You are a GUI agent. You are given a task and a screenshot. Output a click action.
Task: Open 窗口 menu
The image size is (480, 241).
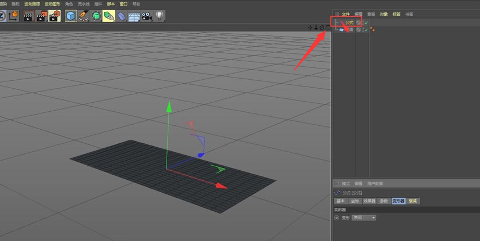coord(124,4)
